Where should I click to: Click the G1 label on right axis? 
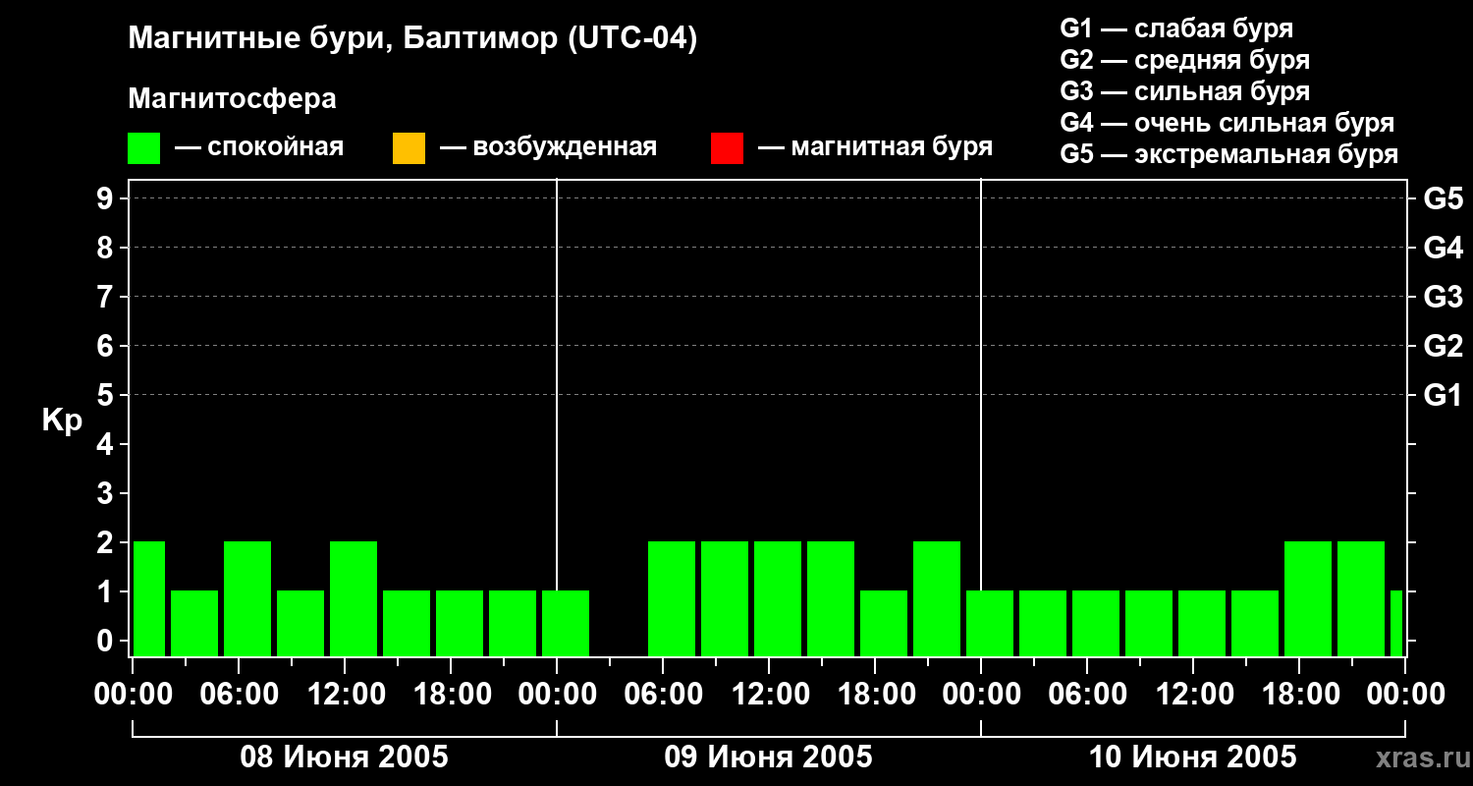tap(1444, 395)
